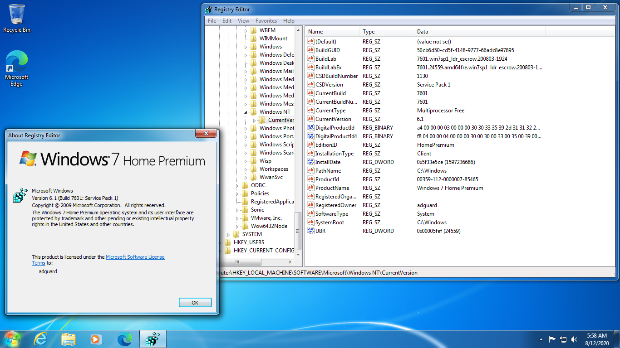
Task: Click the CurrentVersion folder icon in tree
Action: click(262, 120)
